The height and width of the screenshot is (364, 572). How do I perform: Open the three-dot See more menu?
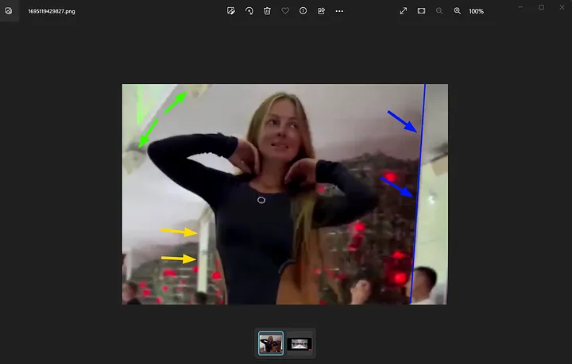point(340,11)
